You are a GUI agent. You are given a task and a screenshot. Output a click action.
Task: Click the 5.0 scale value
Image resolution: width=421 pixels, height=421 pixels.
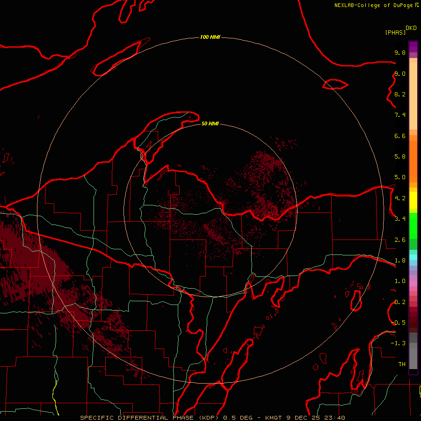tap(400, 177)
